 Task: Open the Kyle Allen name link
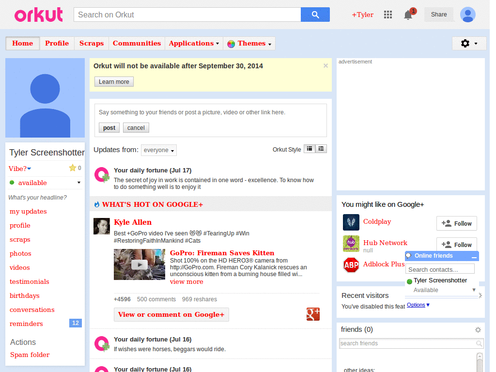[133, 222]
